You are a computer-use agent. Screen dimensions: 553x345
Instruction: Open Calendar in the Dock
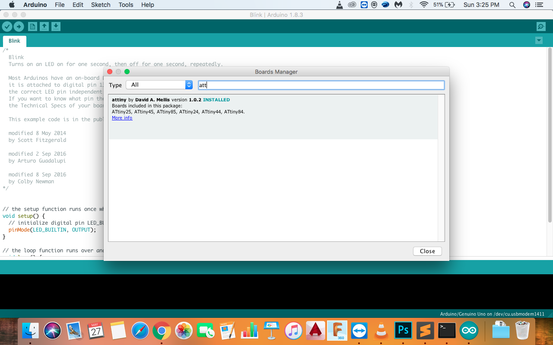click(x=96, y=331)
